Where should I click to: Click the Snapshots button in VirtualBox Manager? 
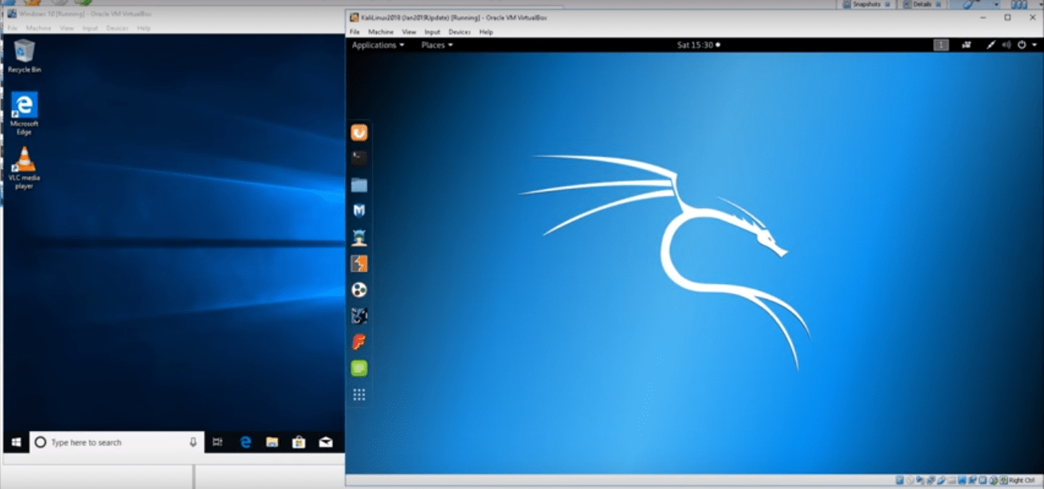coord(866,4)
